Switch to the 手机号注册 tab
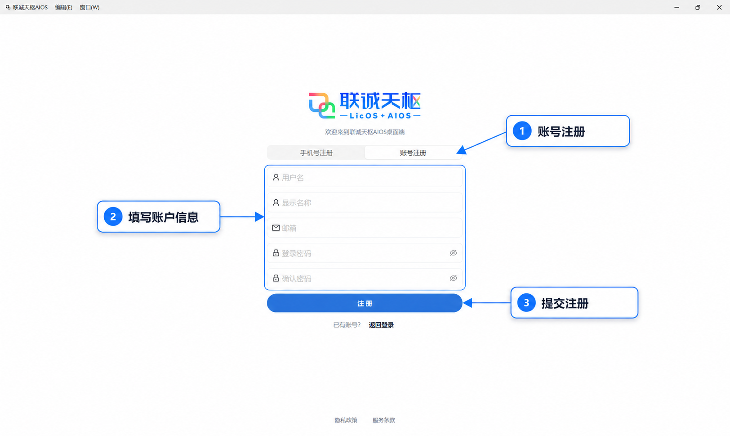The image size is (730, 436). (316, 153)
